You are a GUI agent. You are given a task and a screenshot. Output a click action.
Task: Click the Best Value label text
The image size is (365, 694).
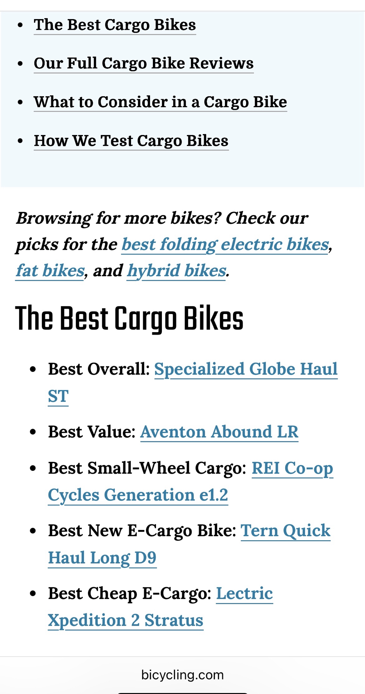click(x=92, y=432)
